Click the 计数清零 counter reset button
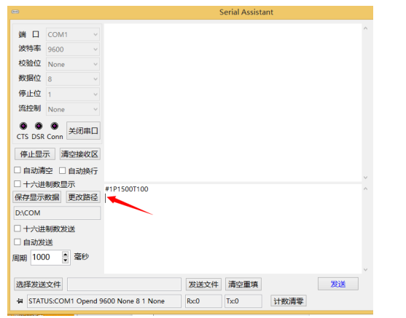The image size is (406, 318). pos(289,301)
